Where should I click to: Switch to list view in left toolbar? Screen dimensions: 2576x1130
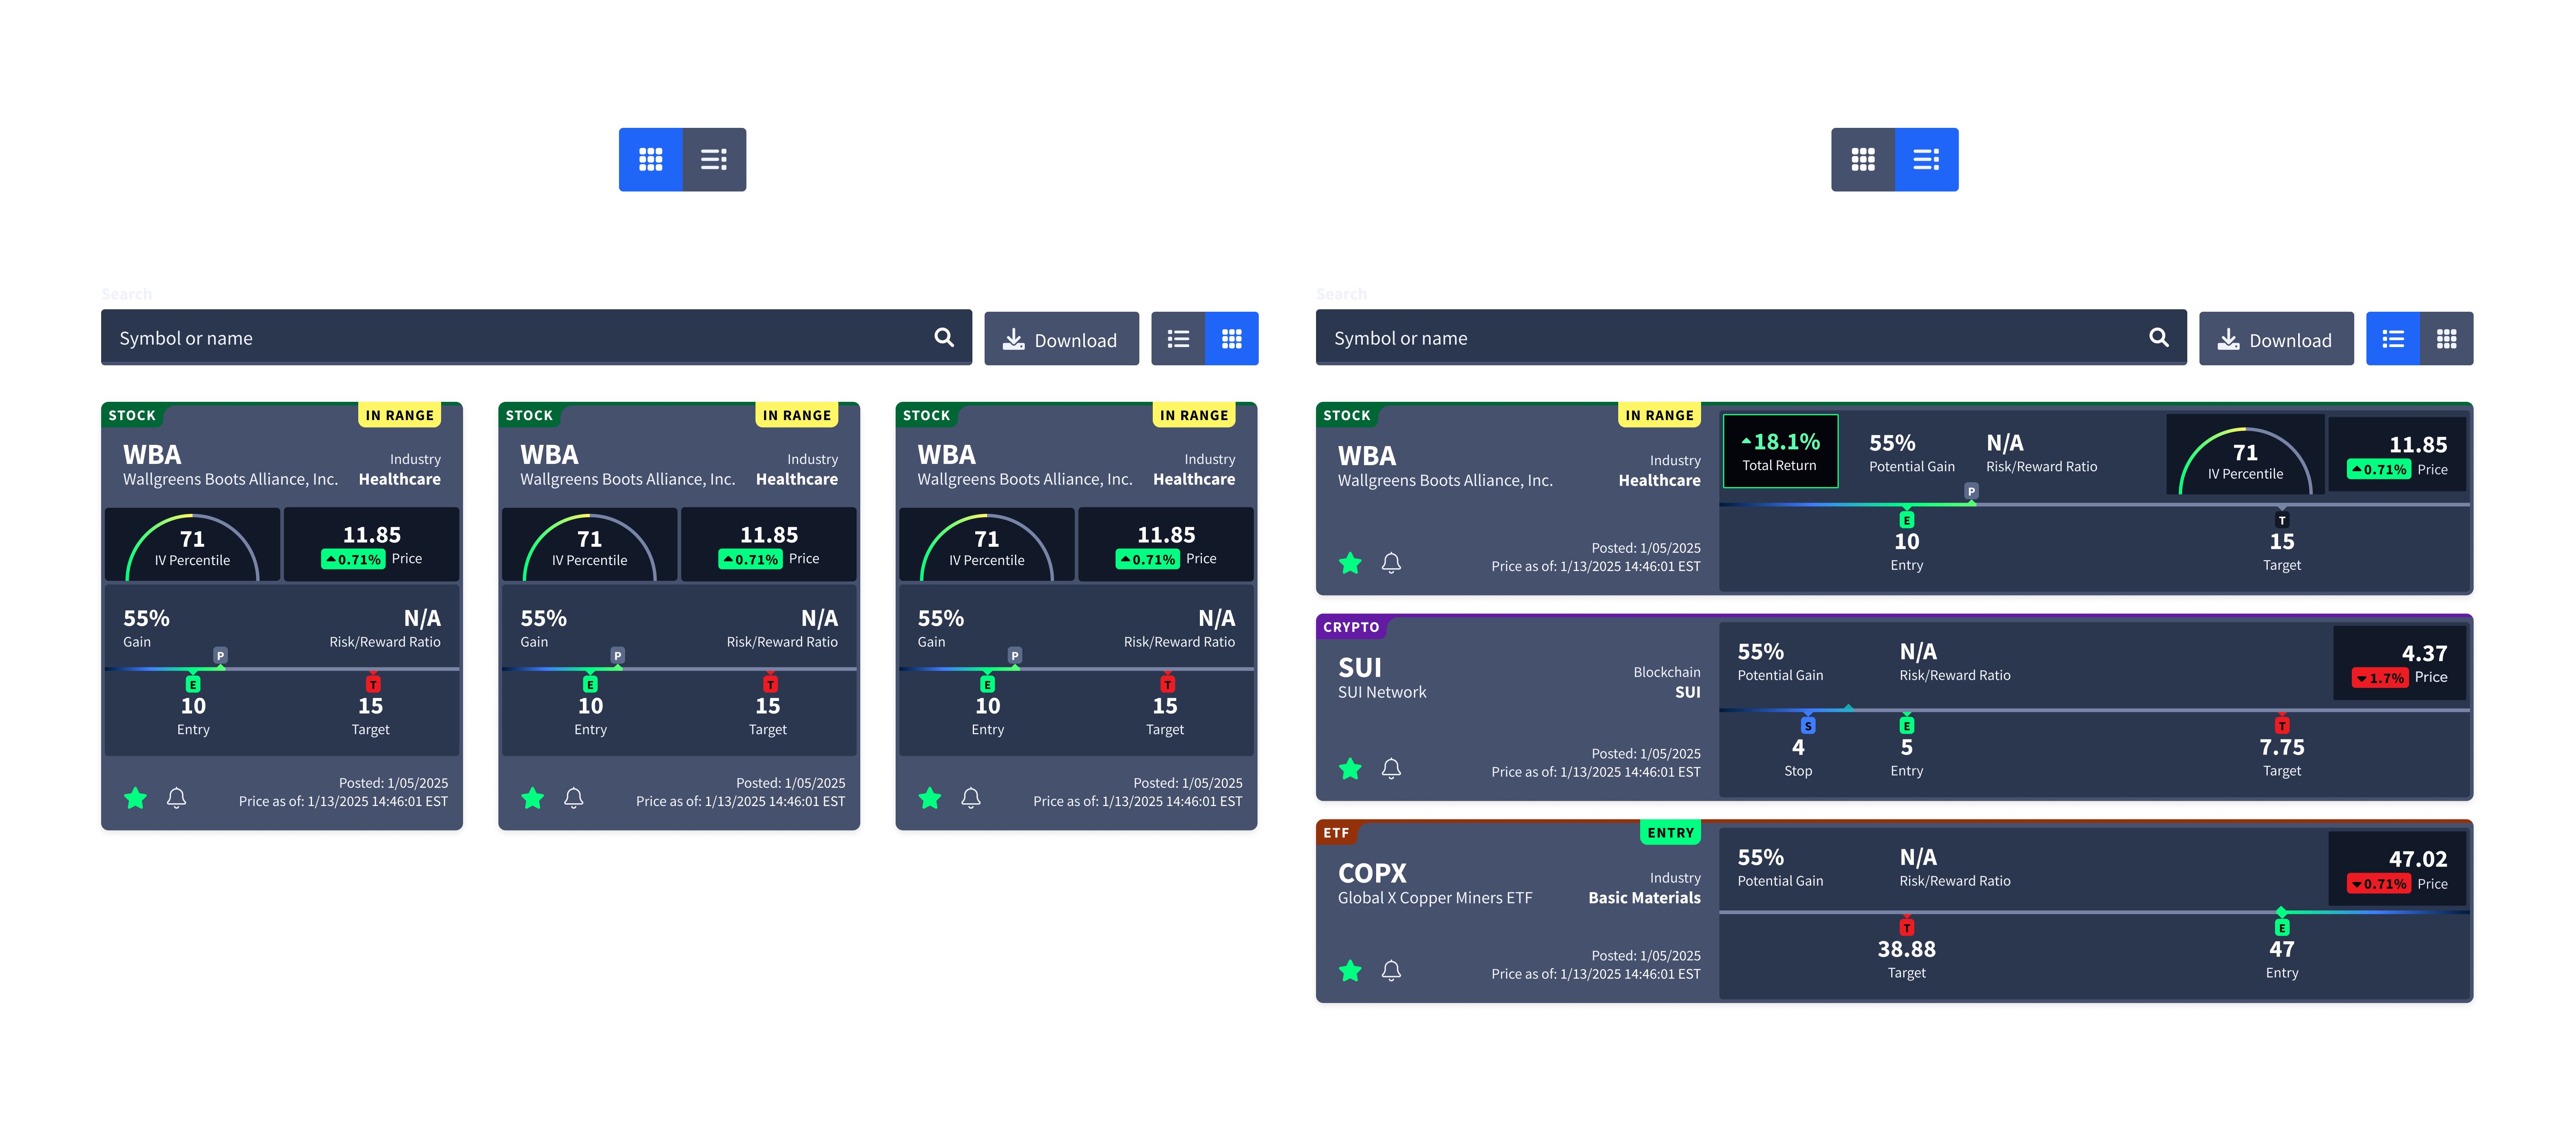coord(1178,339)
